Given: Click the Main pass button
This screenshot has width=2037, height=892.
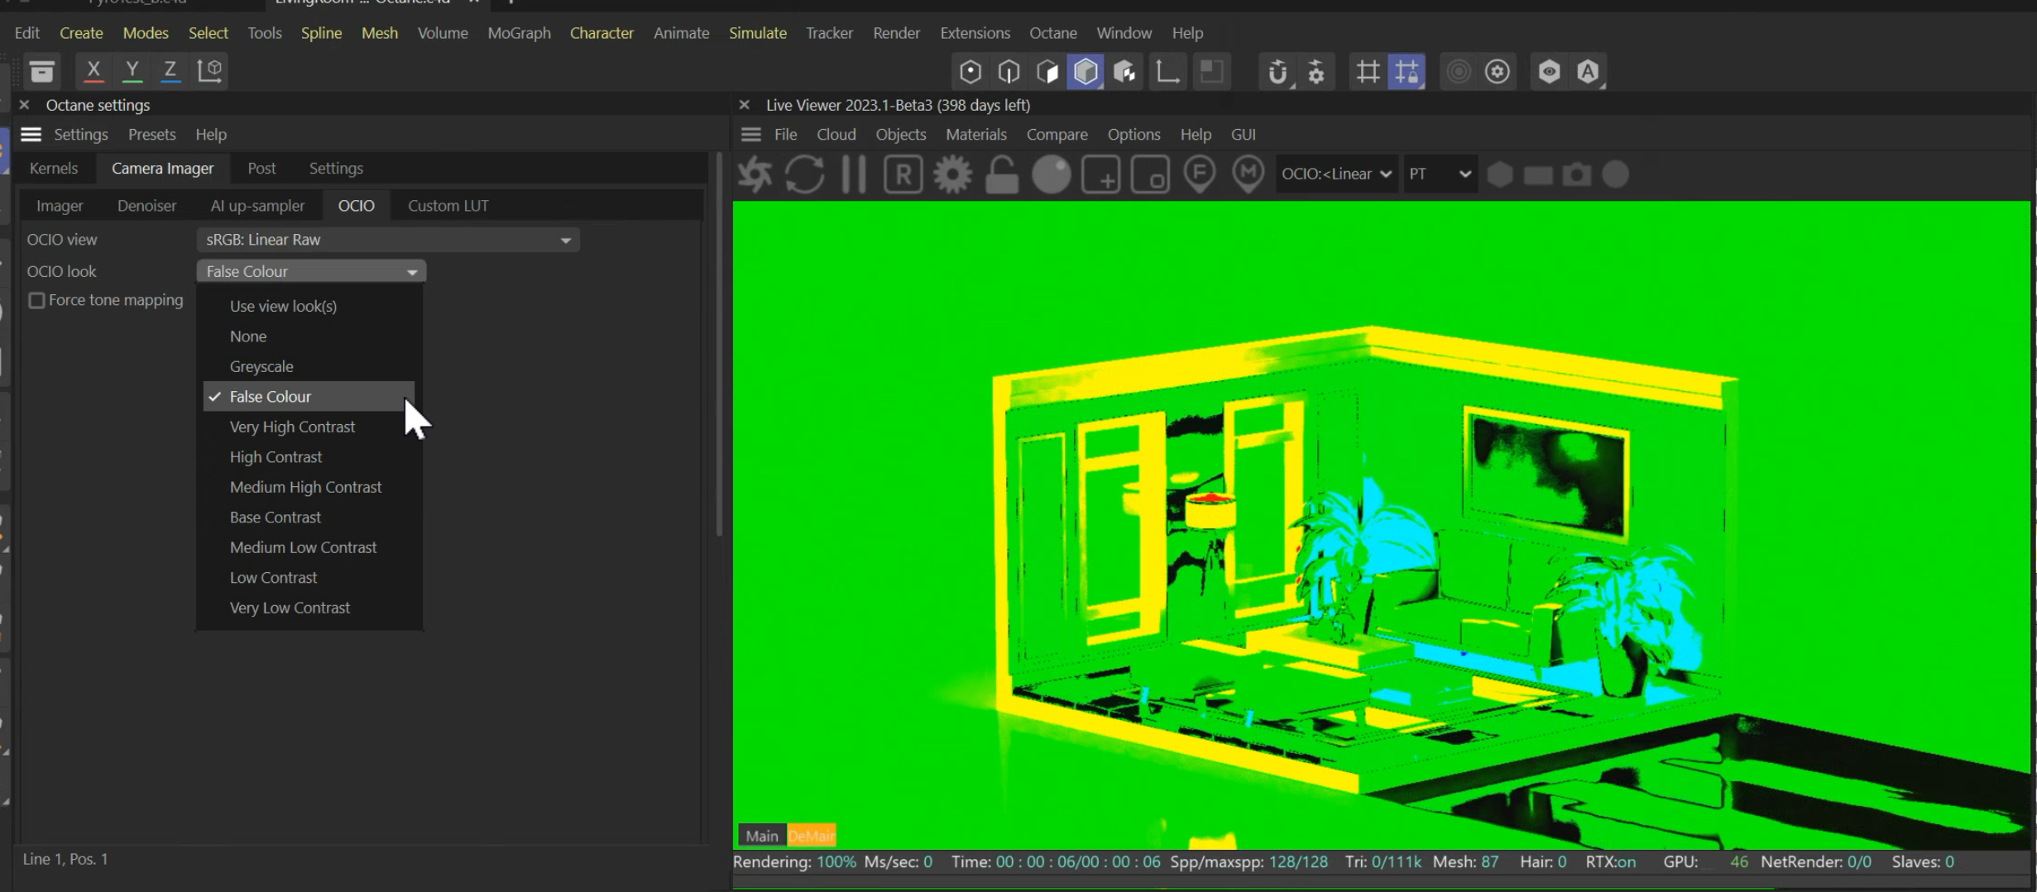Looking at the screenshot, I should click(x=761, y=836).
